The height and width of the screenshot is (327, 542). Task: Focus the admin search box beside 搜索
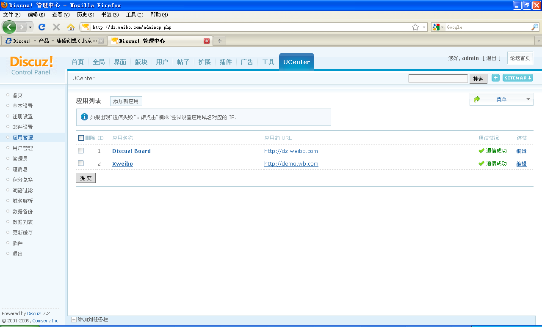[x=438, y=79]
